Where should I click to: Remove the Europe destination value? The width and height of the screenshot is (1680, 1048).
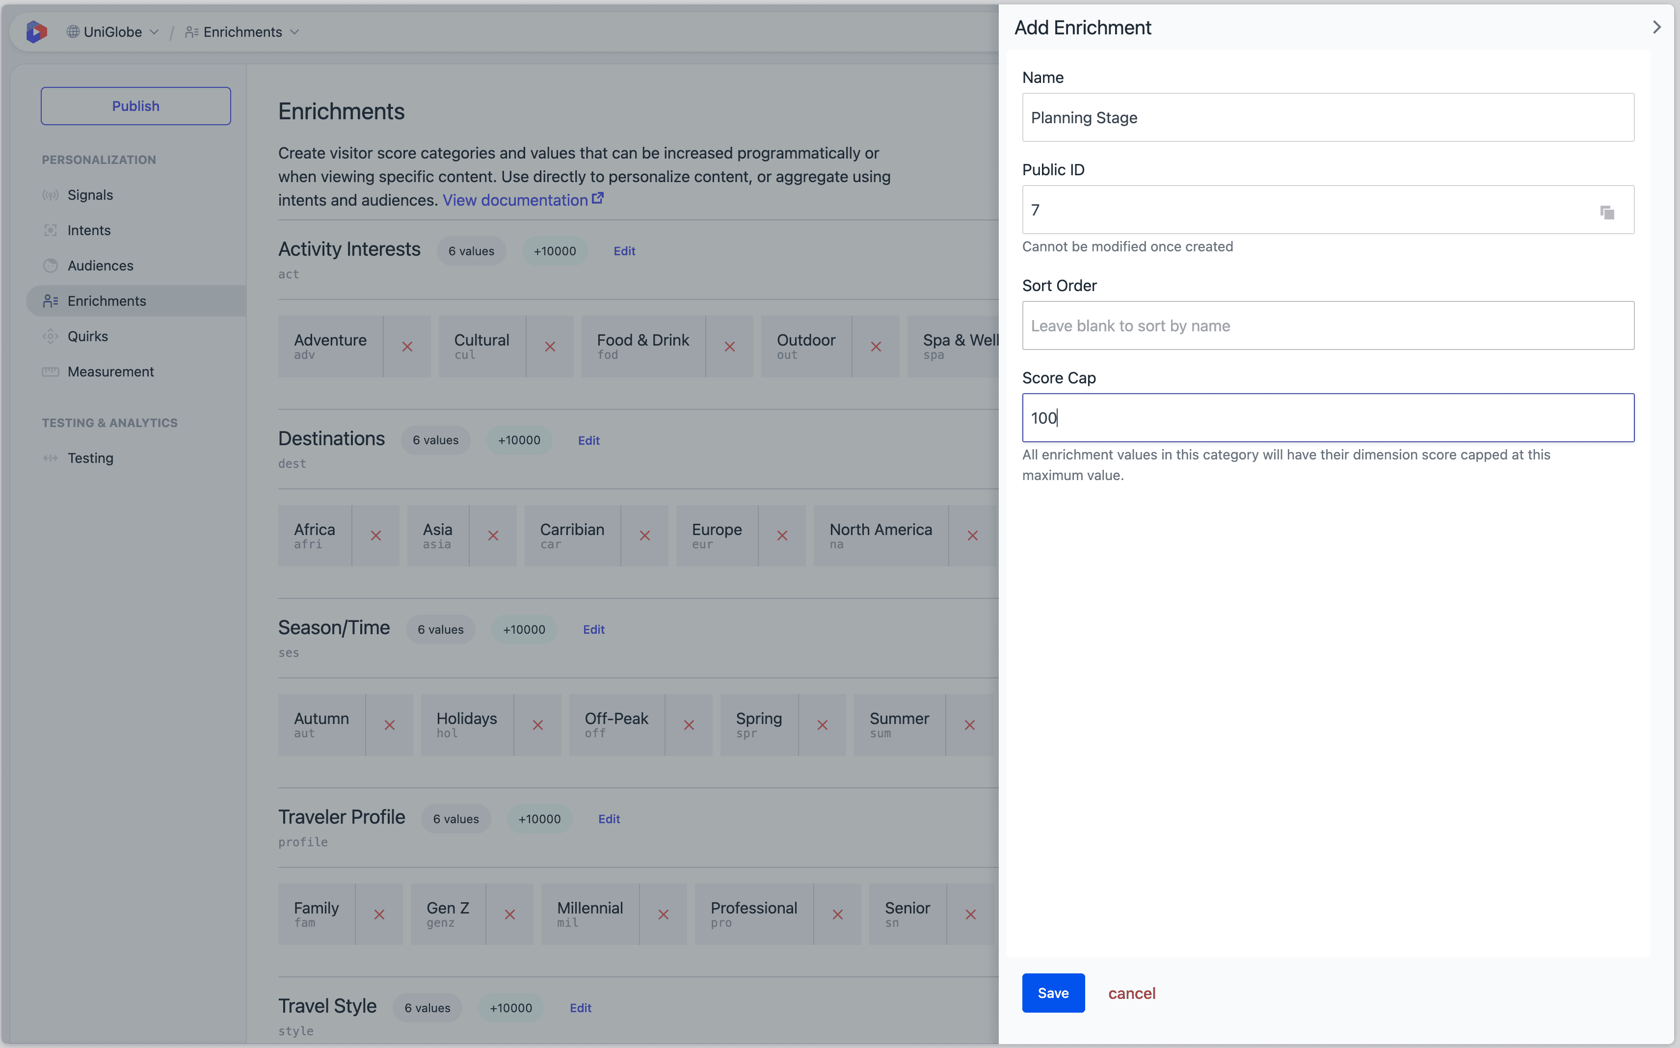(782, 536)
